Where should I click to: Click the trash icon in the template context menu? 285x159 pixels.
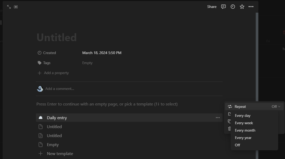[x=229, y=129]
